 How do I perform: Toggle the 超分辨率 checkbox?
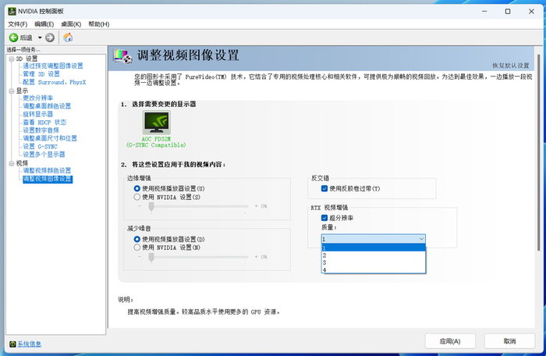tap(324, 218)
